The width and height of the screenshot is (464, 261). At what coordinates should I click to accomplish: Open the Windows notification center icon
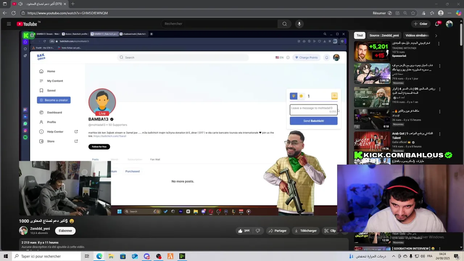[457, 256]
